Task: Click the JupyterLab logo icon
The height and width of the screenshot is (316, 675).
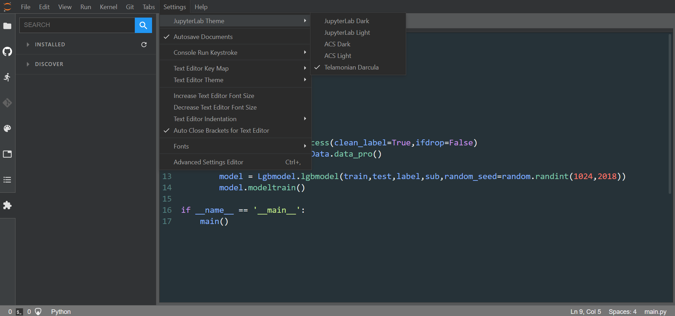Action: (7, 7)
